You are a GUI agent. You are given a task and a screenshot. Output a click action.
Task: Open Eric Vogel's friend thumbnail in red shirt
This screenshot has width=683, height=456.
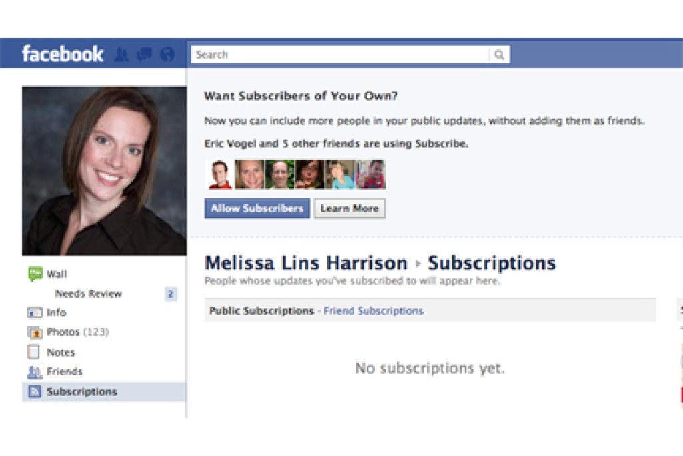tap(219, 174)
